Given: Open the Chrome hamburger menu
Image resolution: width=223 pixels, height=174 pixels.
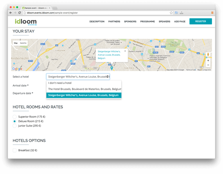Looking at the screenshot, I should pyautogui.click(x=212, y=13).
